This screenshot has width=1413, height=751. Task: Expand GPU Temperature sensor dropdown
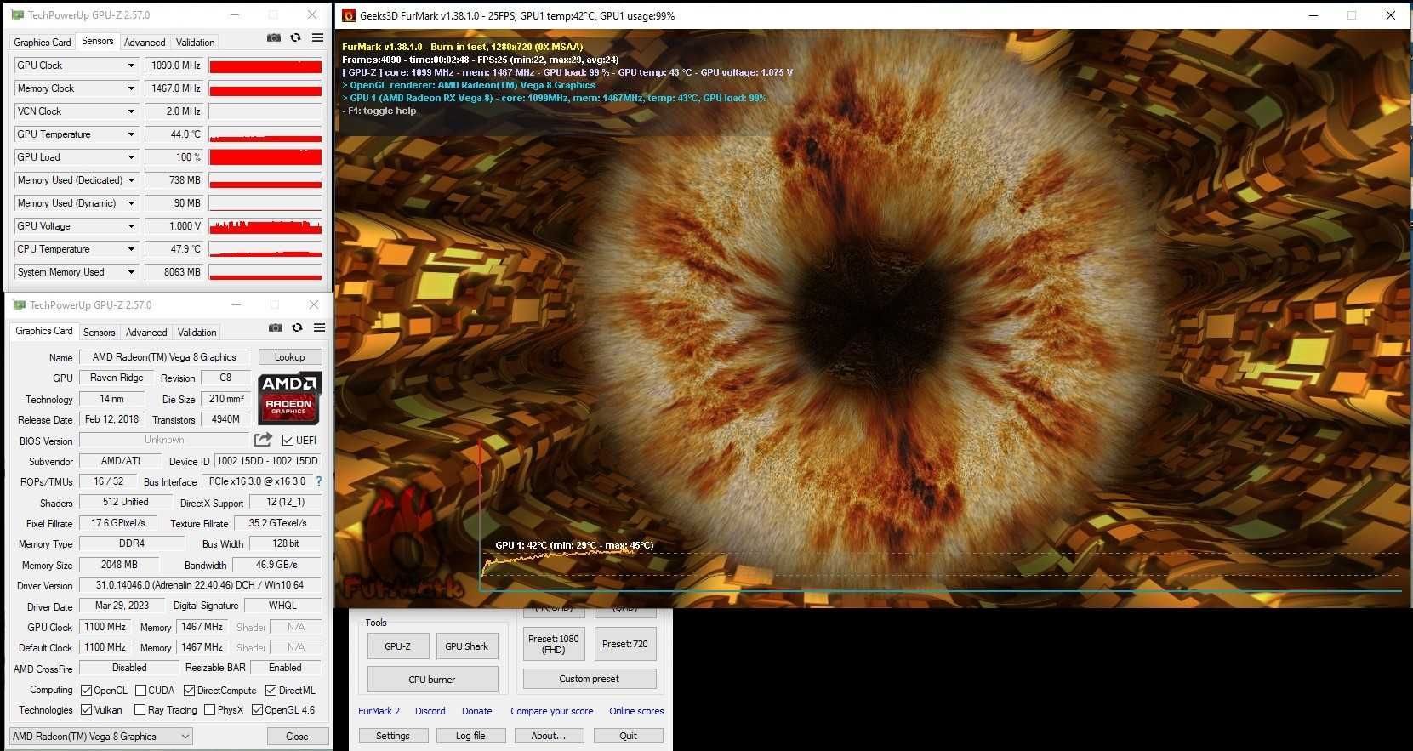click(x=131, y=134)
